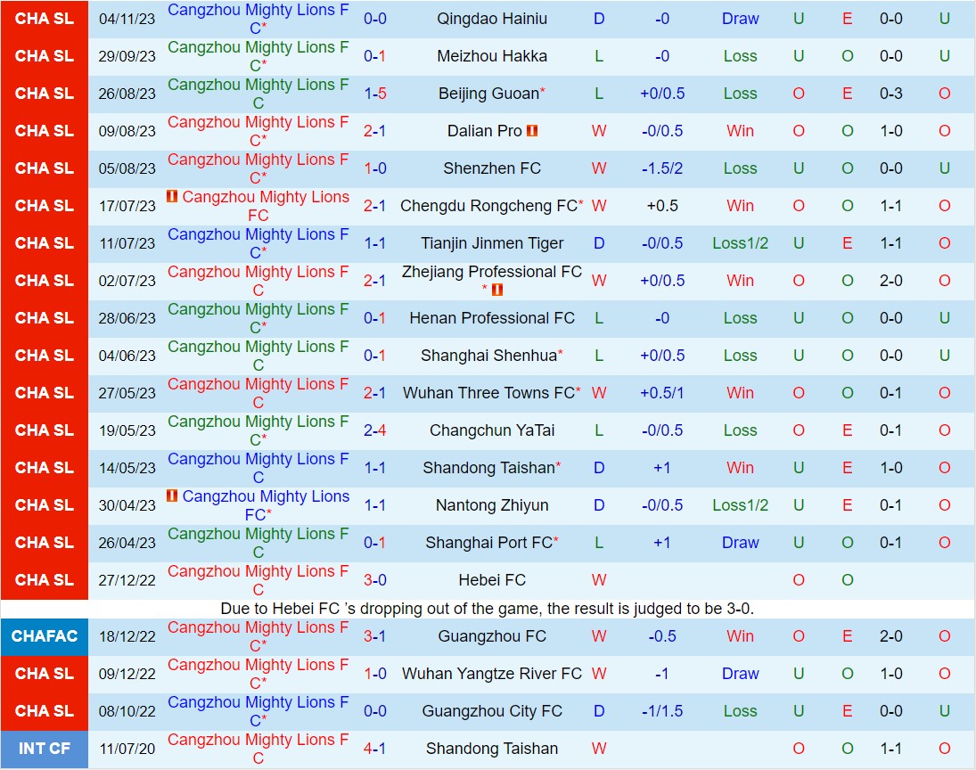976x770 pixels.
Task: Click the note about Hebei FC dropping out
Action: coord(488,609)
